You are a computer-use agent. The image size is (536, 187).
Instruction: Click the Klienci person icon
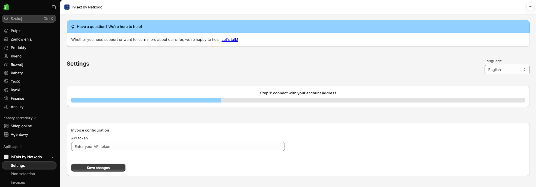[6, 56]
